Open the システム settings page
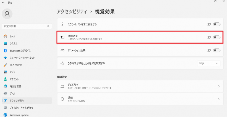Screen dimensions: 227x117 click(13, 44)
